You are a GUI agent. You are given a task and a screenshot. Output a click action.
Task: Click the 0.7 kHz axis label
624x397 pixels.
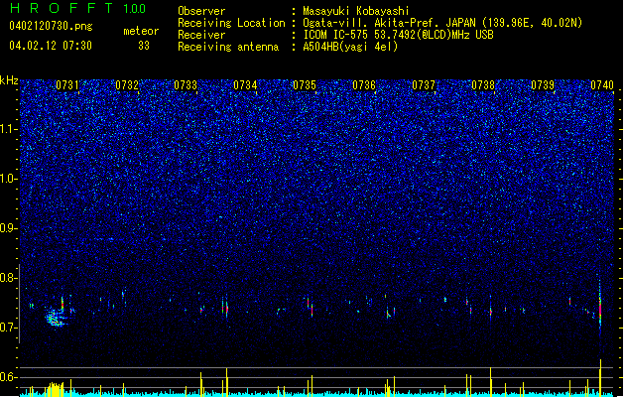tap(9, 328)
